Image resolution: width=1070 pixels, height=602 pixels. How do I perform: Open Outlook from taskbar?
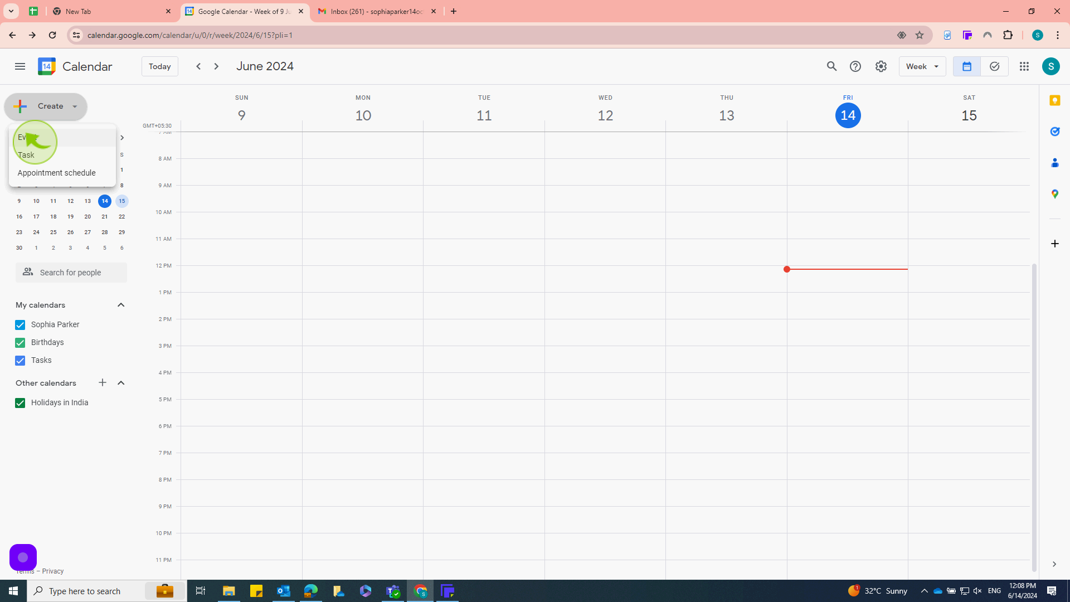[x=284, y=591]
